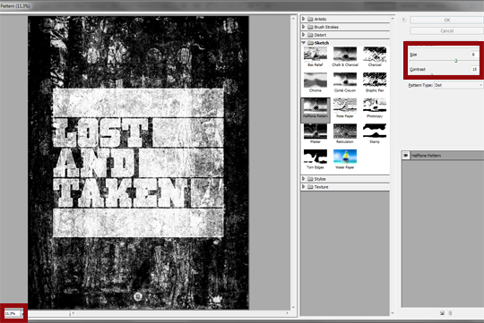The image size is (484, 323).
Task: Click the LOST AND TAKEN preview image
Action: pyautogui.click(x=138, y=163)
